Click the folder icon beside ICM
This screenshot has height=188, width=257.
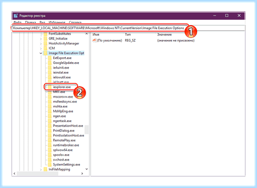45,48
